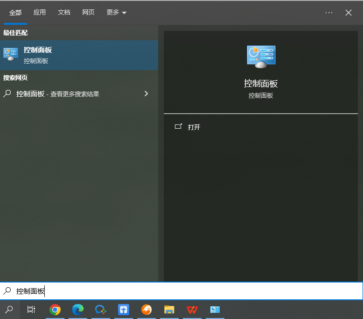The width and height of the screenshot is (363, 319).
Task: Switch to the 应用 tab
Action: pyautogui.click(x=40, y=13)
